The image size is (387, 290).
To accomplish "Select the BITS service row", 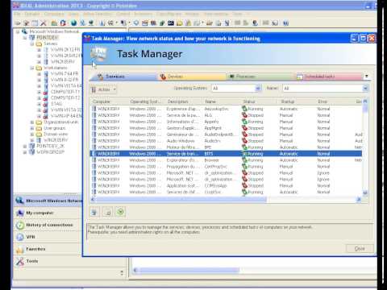I will point(226,154).
